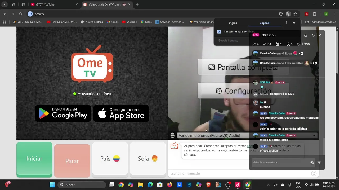
Task: Open the tab search dropdown arrow
Action: coord(5,4)
